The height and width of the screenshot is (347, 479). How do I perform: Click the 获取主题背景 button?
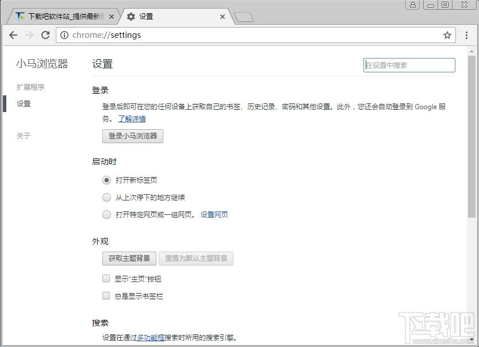129,259
